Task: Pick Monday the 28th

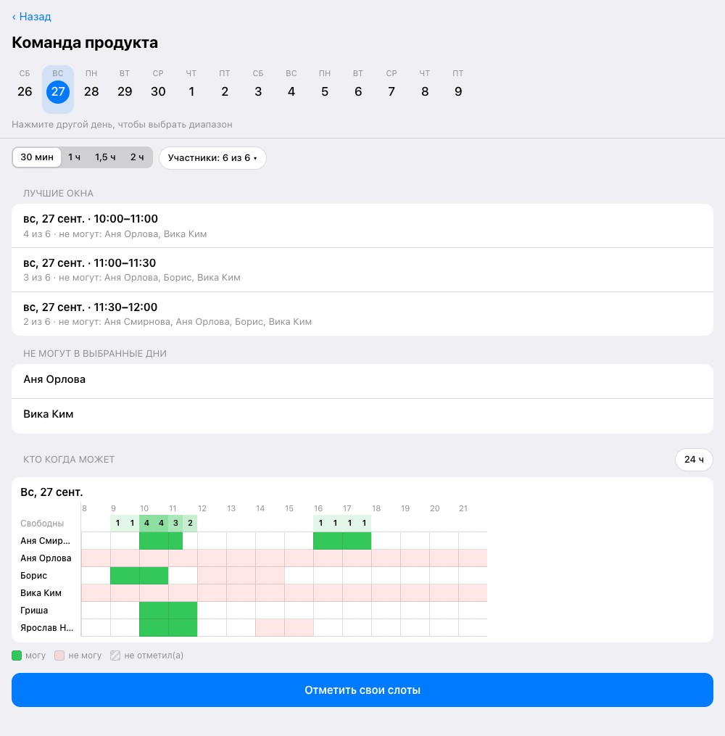Action: point(91,89)
